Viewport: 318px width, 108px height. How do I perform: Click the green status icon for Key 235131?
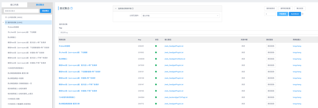pyautogui.click(x=156, y=72)
